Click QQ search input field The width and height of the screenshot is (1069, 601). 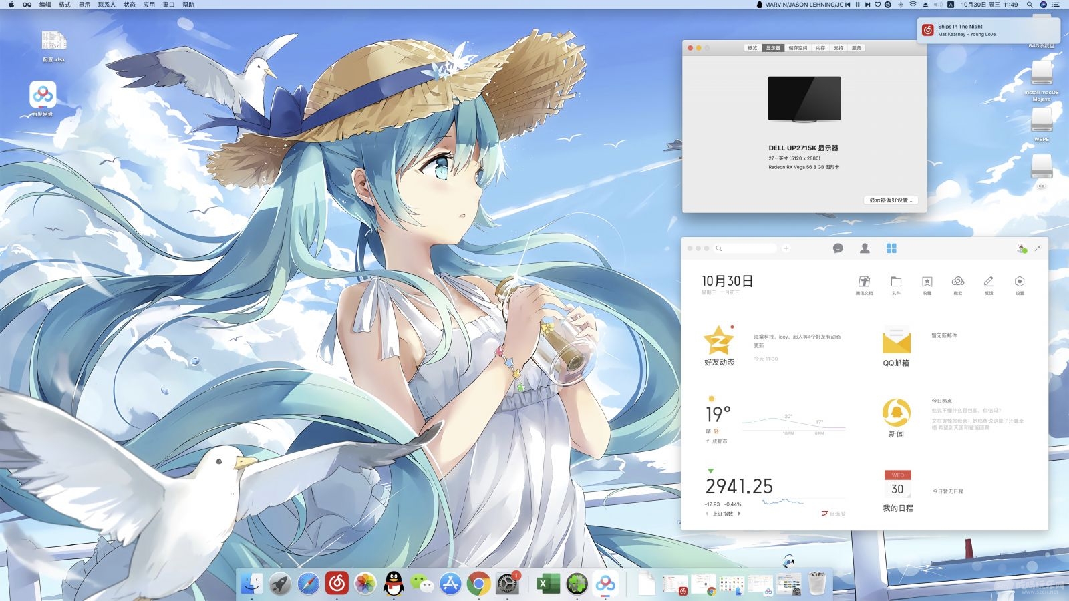pyautogui.click(x=746, y=248)
